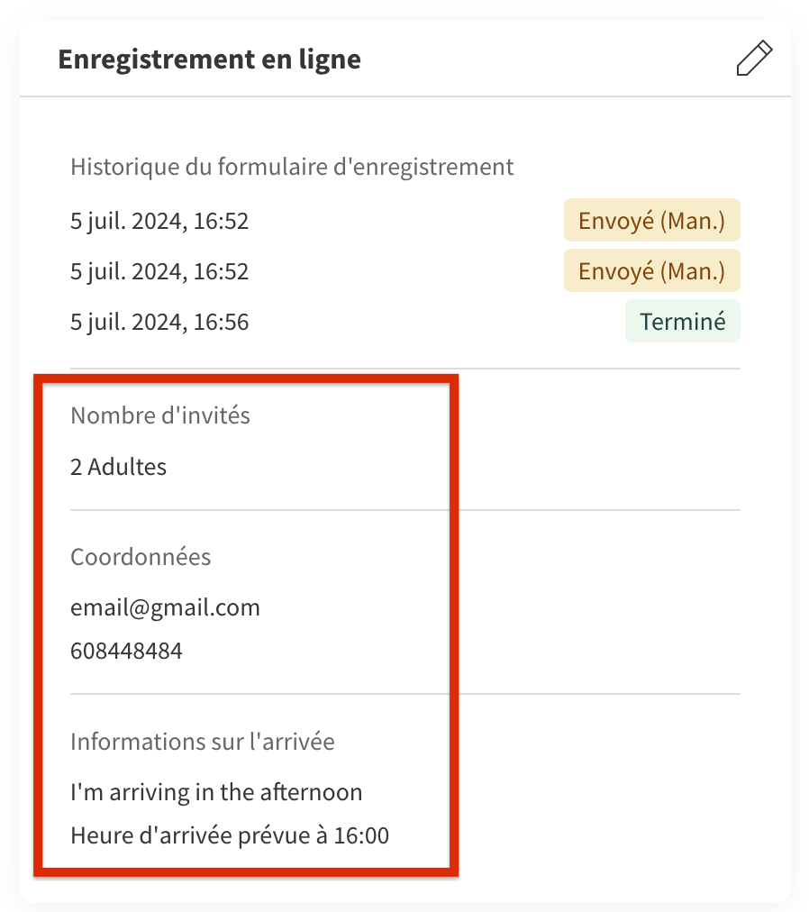Viewport: 809px width, 912px height.
Task: Click the 5 juil. 2024, 16:56 entry
Action: [x=159, y=323]
